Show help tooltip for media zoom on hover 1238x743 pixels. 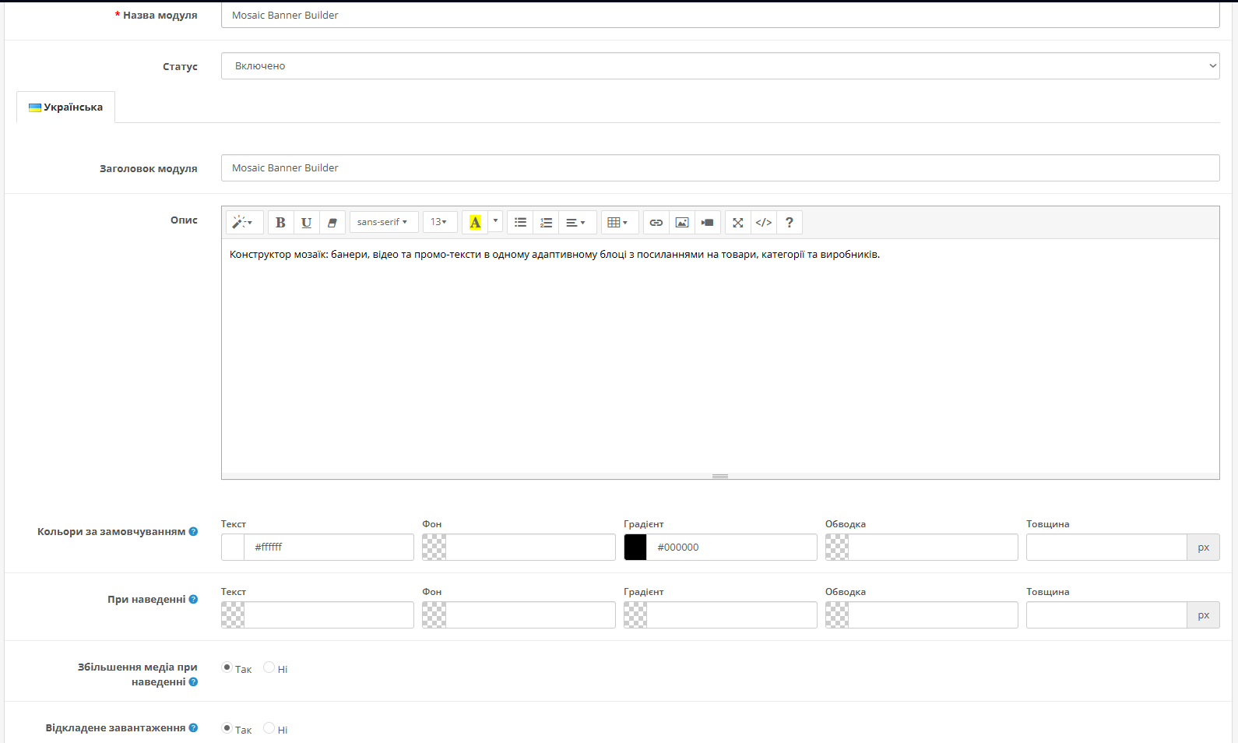(x=193, y=682)
